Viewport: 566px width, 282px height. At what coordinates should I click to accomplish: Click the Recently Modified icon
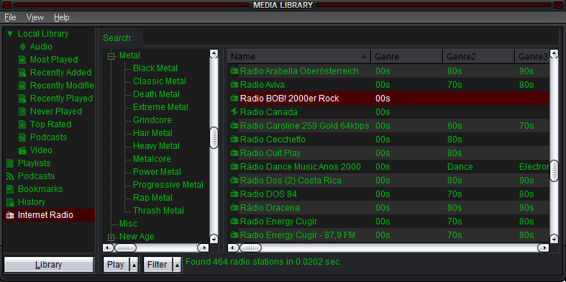pos(22,86)
